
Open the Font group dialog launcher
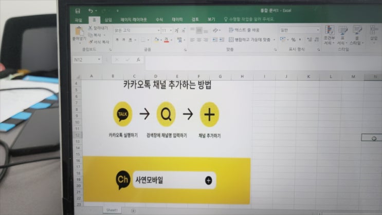(186, 50)
